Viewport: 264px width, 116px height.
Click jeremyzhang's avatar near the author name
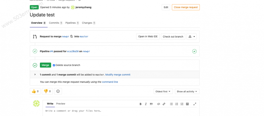73,7
